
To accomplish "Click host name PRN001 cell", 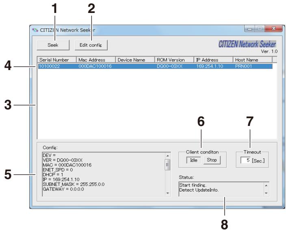I will point(243,66).
